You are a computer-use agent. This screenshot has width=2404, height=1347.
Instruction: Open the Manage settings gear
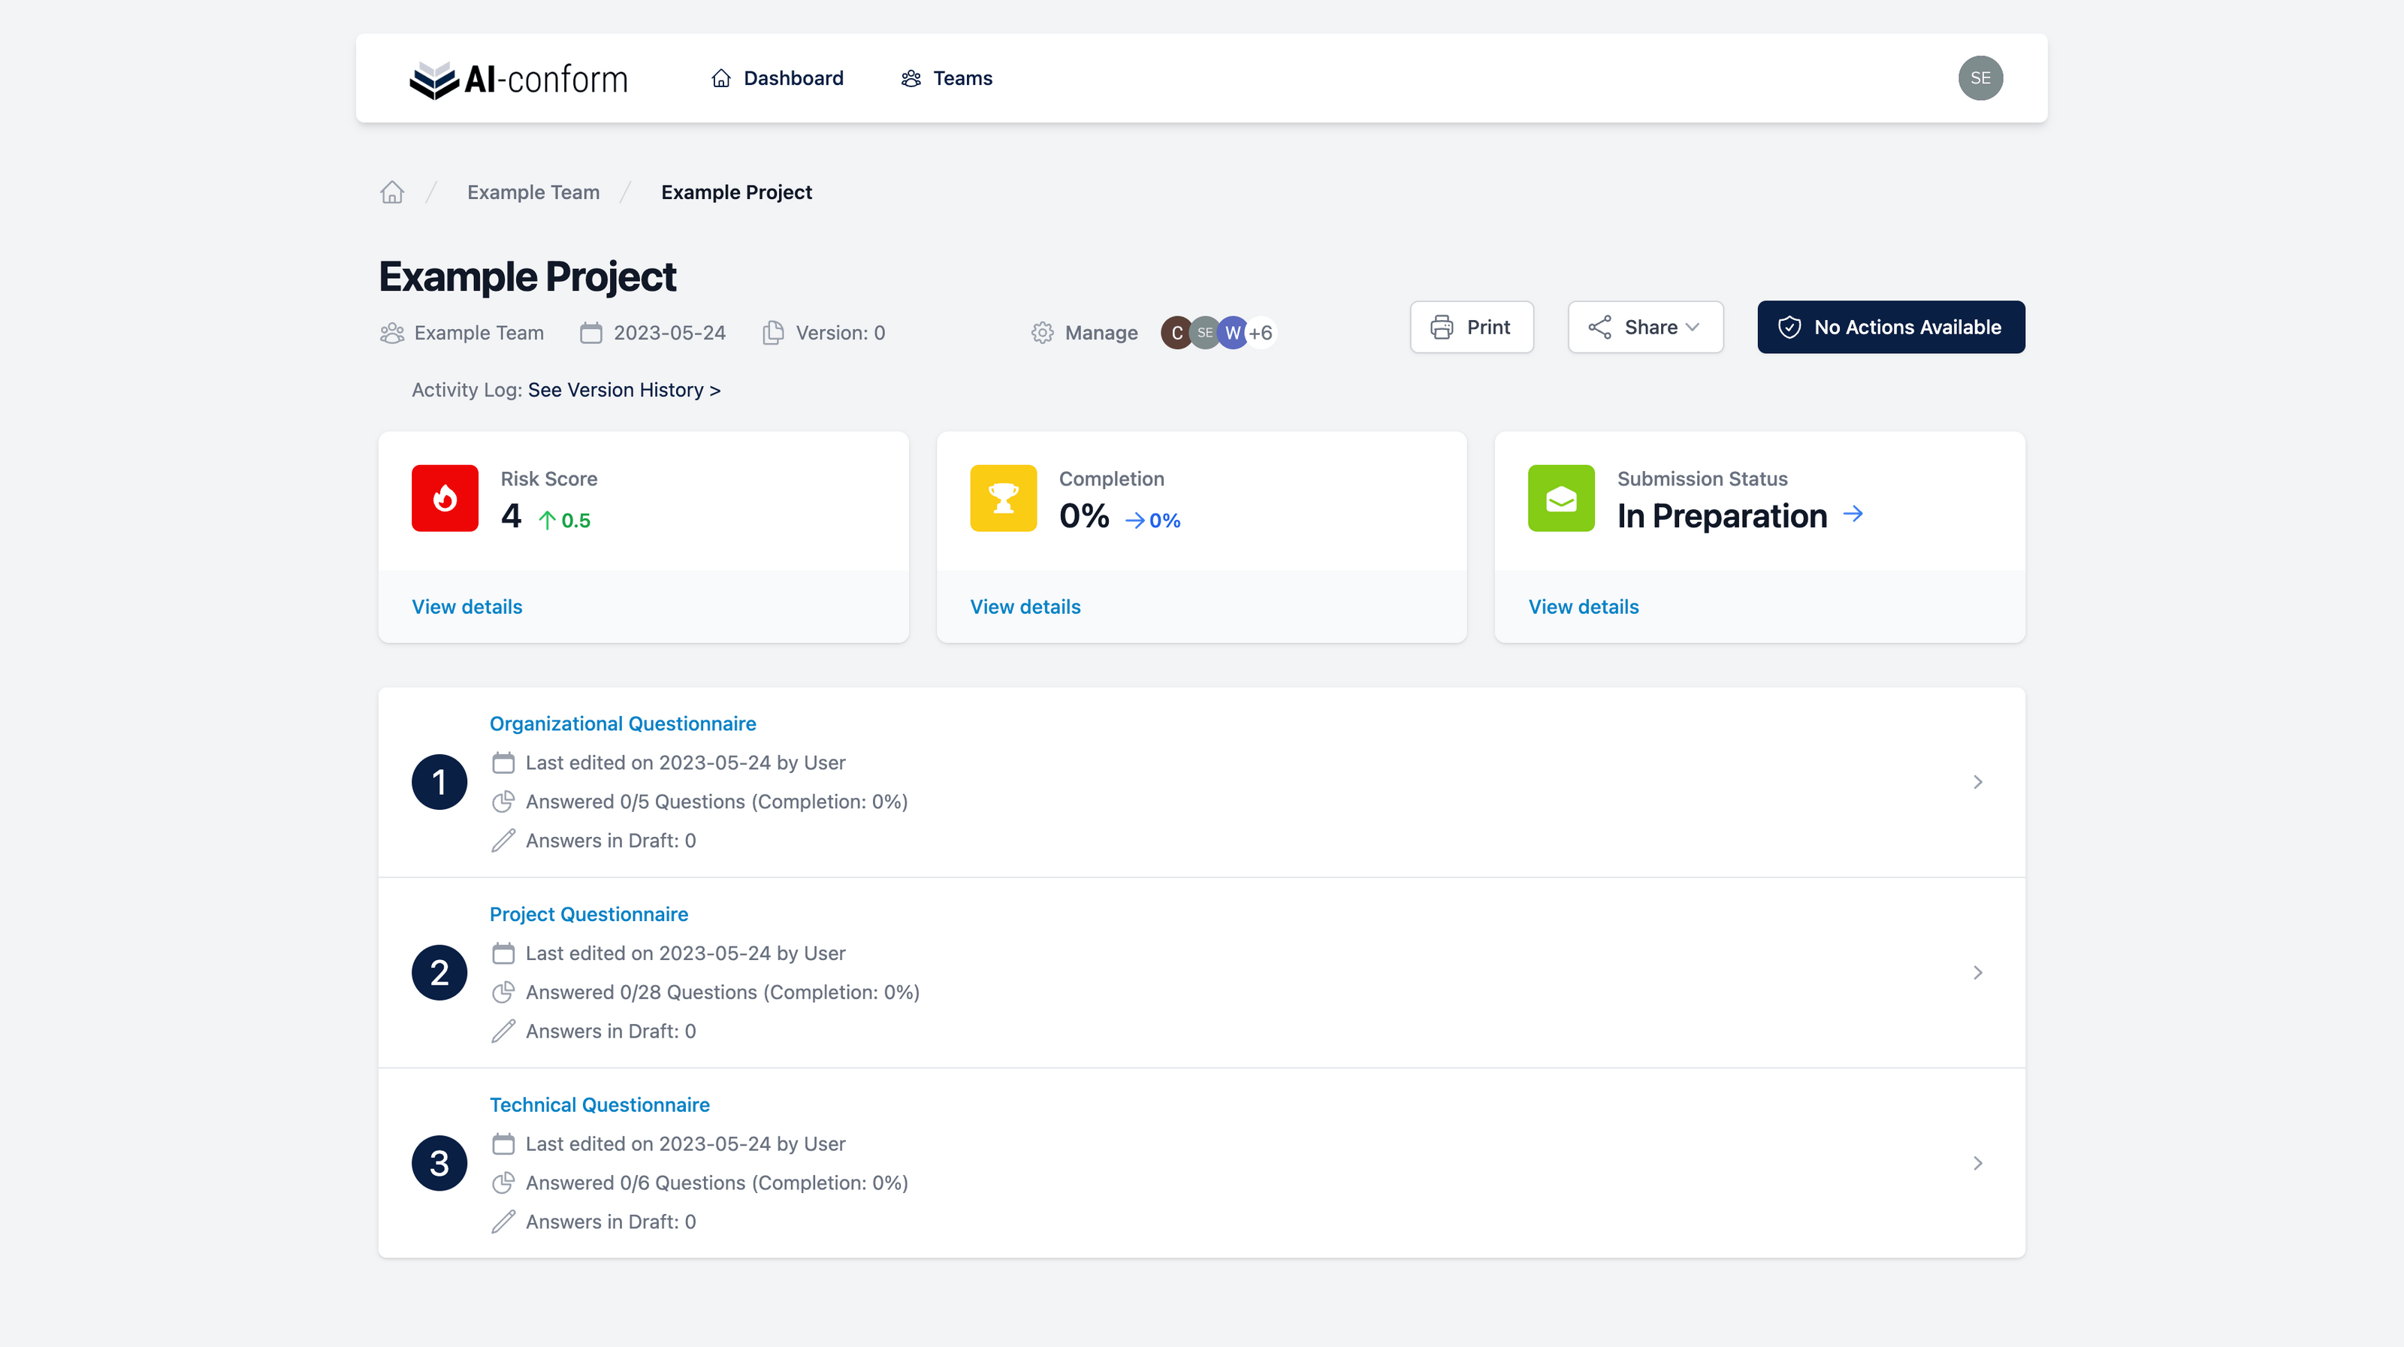(1041, 332)
